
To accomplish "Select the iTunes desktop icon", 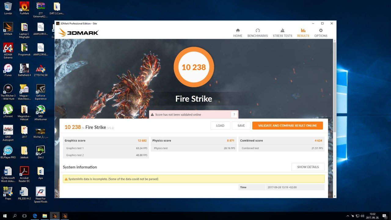I will 8,70.
